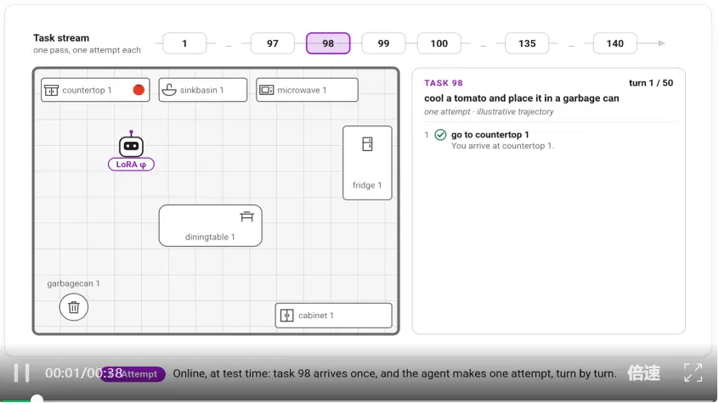Image resolution: width=719 pixels, height=403 pixels.
Task: Select task 100 in the task stream
Action: point(439,43)
